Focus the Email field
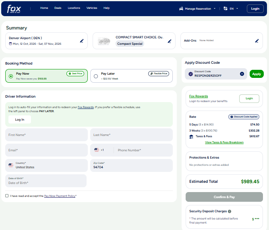Image resolution: width=269 pixels, height=230 pixels. pos(46,150)
